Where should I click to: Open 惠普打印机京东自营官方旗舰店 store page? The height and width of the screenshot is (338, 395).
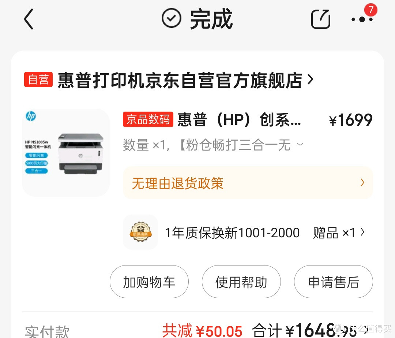click(x=180, y=80)
